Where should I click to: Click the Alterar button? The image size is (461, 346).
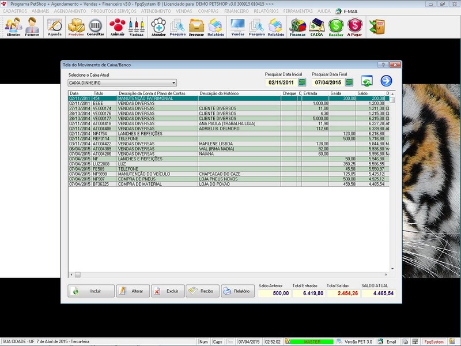133,291
